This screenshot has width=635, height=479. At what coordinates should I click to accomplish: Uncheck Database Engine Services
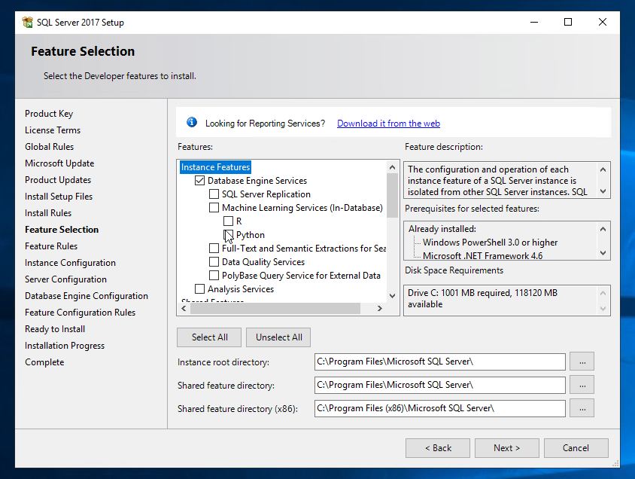click(x=199, y=180)
